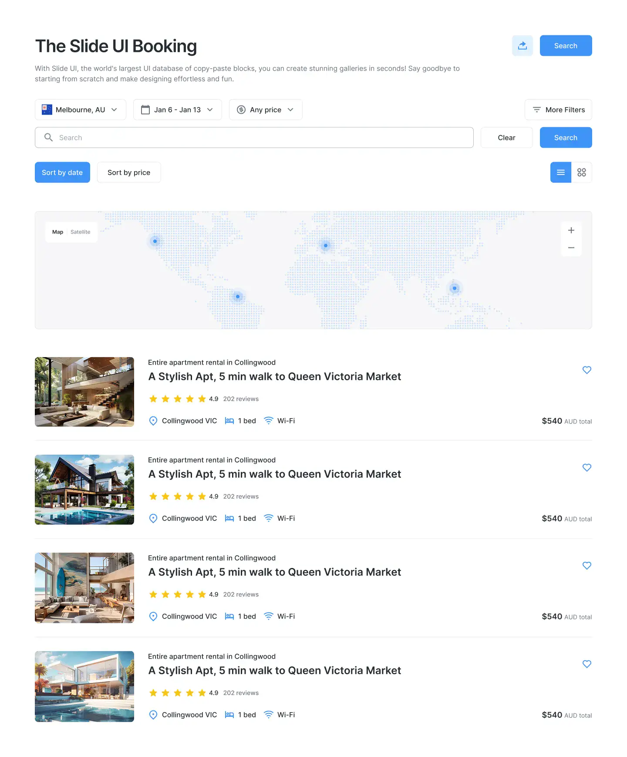
Task: Click the 4.9 star rating on first listing
Action: [183, 399]
